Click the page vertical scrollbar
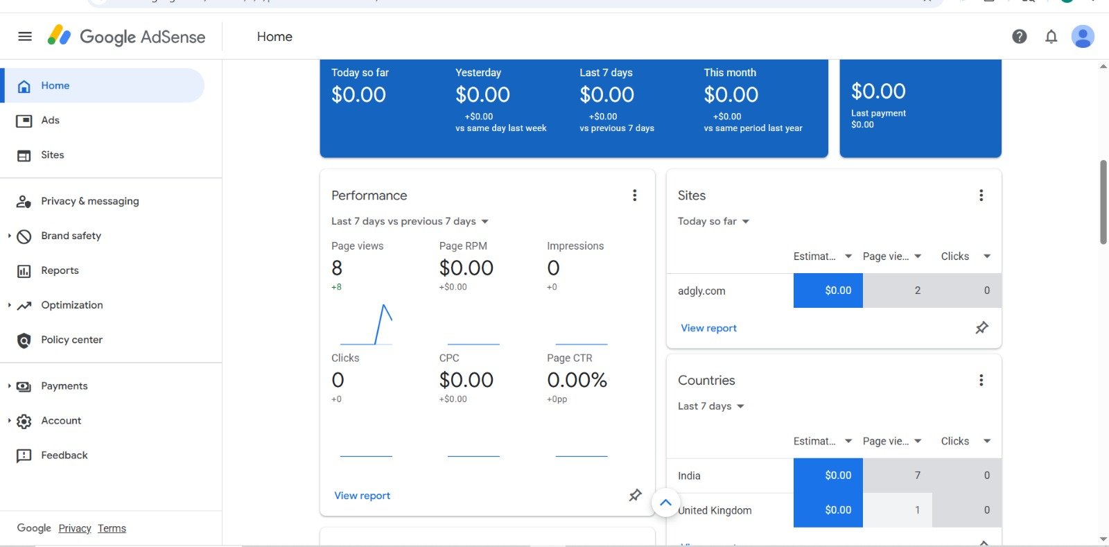The width and height of the screenshot is (1109, 547). (1103, 202)
